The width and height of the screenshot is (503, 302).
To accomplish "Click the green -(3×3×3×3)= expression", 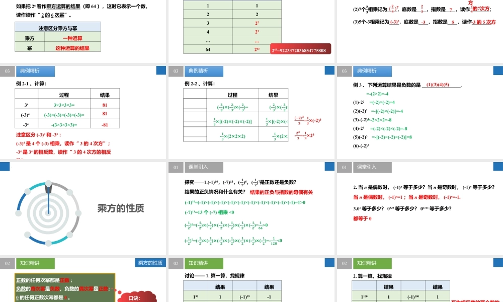I will coord(64,124).
